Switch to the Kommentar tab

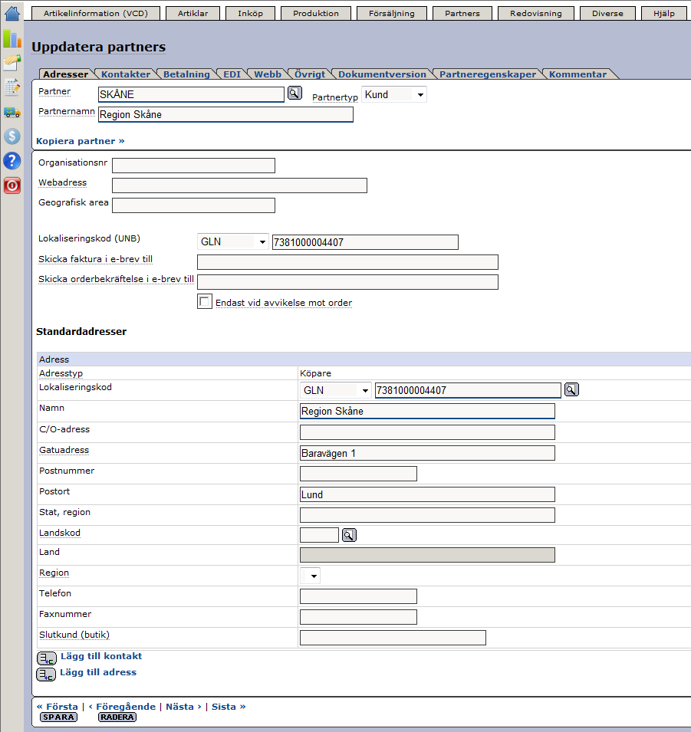(x=578, y=74)
